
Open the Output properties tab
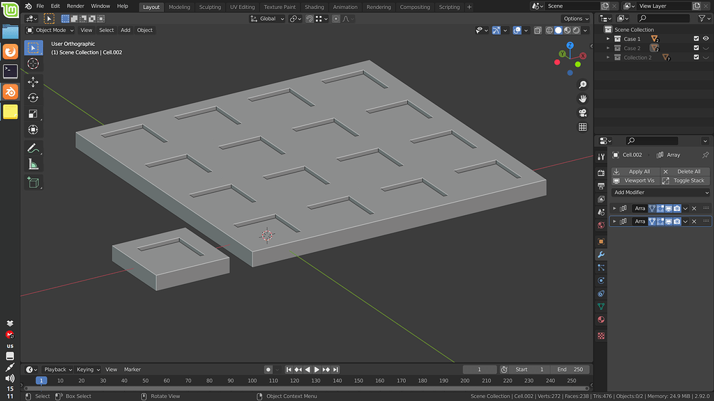(601, 186)
